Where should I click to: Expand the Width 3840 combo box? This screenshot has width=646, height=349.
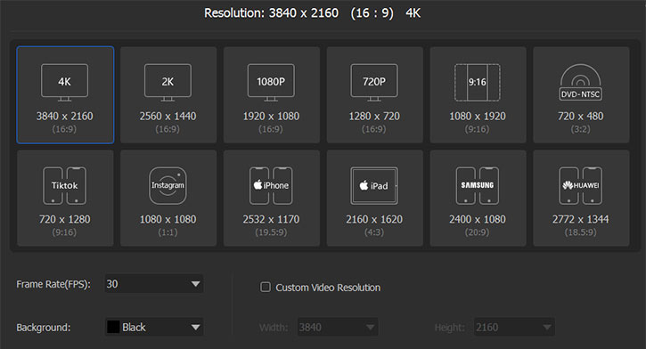pyautogui.click(x=338, y=328)
